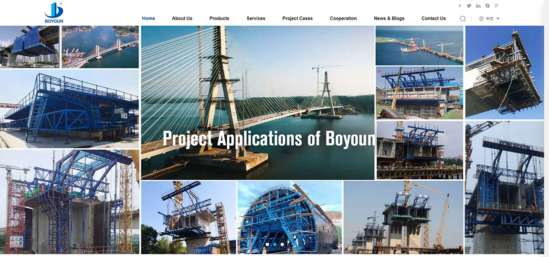Image resolution: width=549 pixels, height=257 pixels.
Task: Navigate to Project Cases
Action: click(x=297, y=19)
